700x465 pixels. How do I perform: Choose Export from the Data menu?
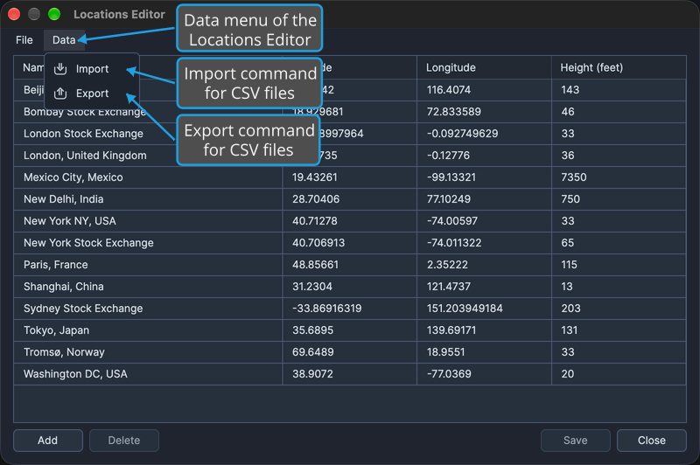coord(92,94)
